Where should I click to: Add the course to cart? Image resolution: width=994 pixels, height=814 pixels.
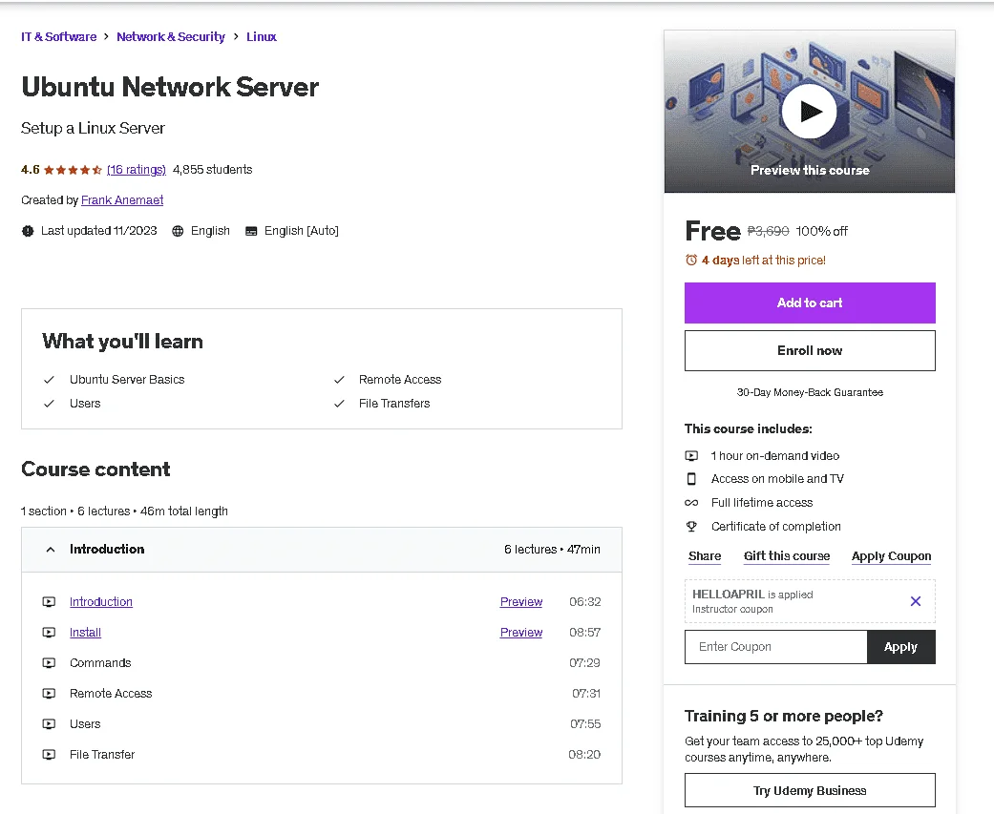pyautogui.click(x=810, y=303)
